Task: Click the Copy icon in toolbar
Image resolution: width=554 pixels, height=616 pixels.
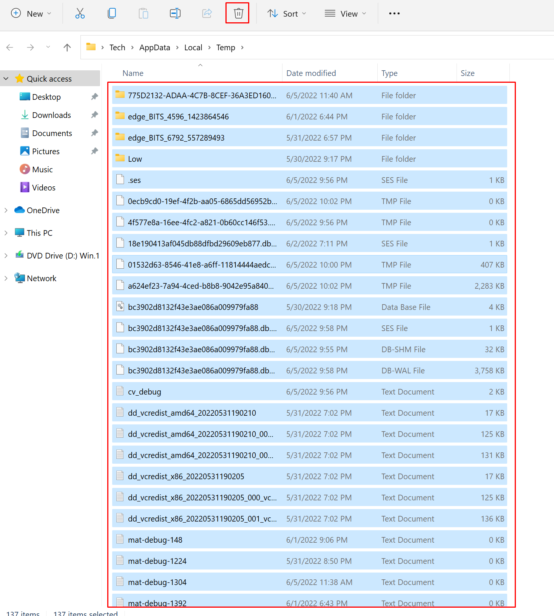Action: 112,14
